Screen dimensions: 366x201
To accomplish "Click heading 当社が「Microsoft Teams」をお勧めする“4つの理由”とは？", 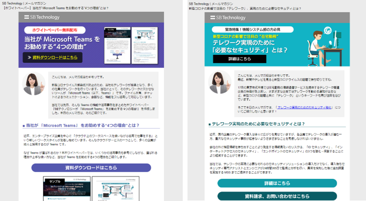I will 82,126.
